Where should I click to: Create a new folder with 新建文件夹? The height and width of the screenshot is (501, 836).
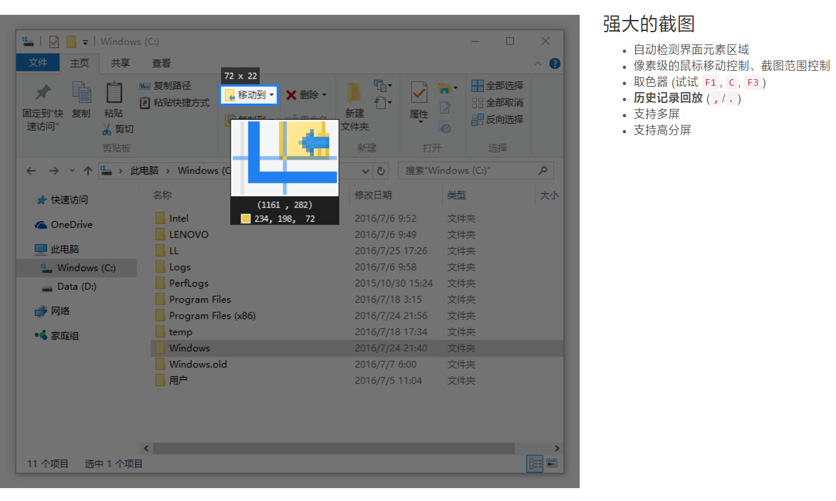(354, 106)
